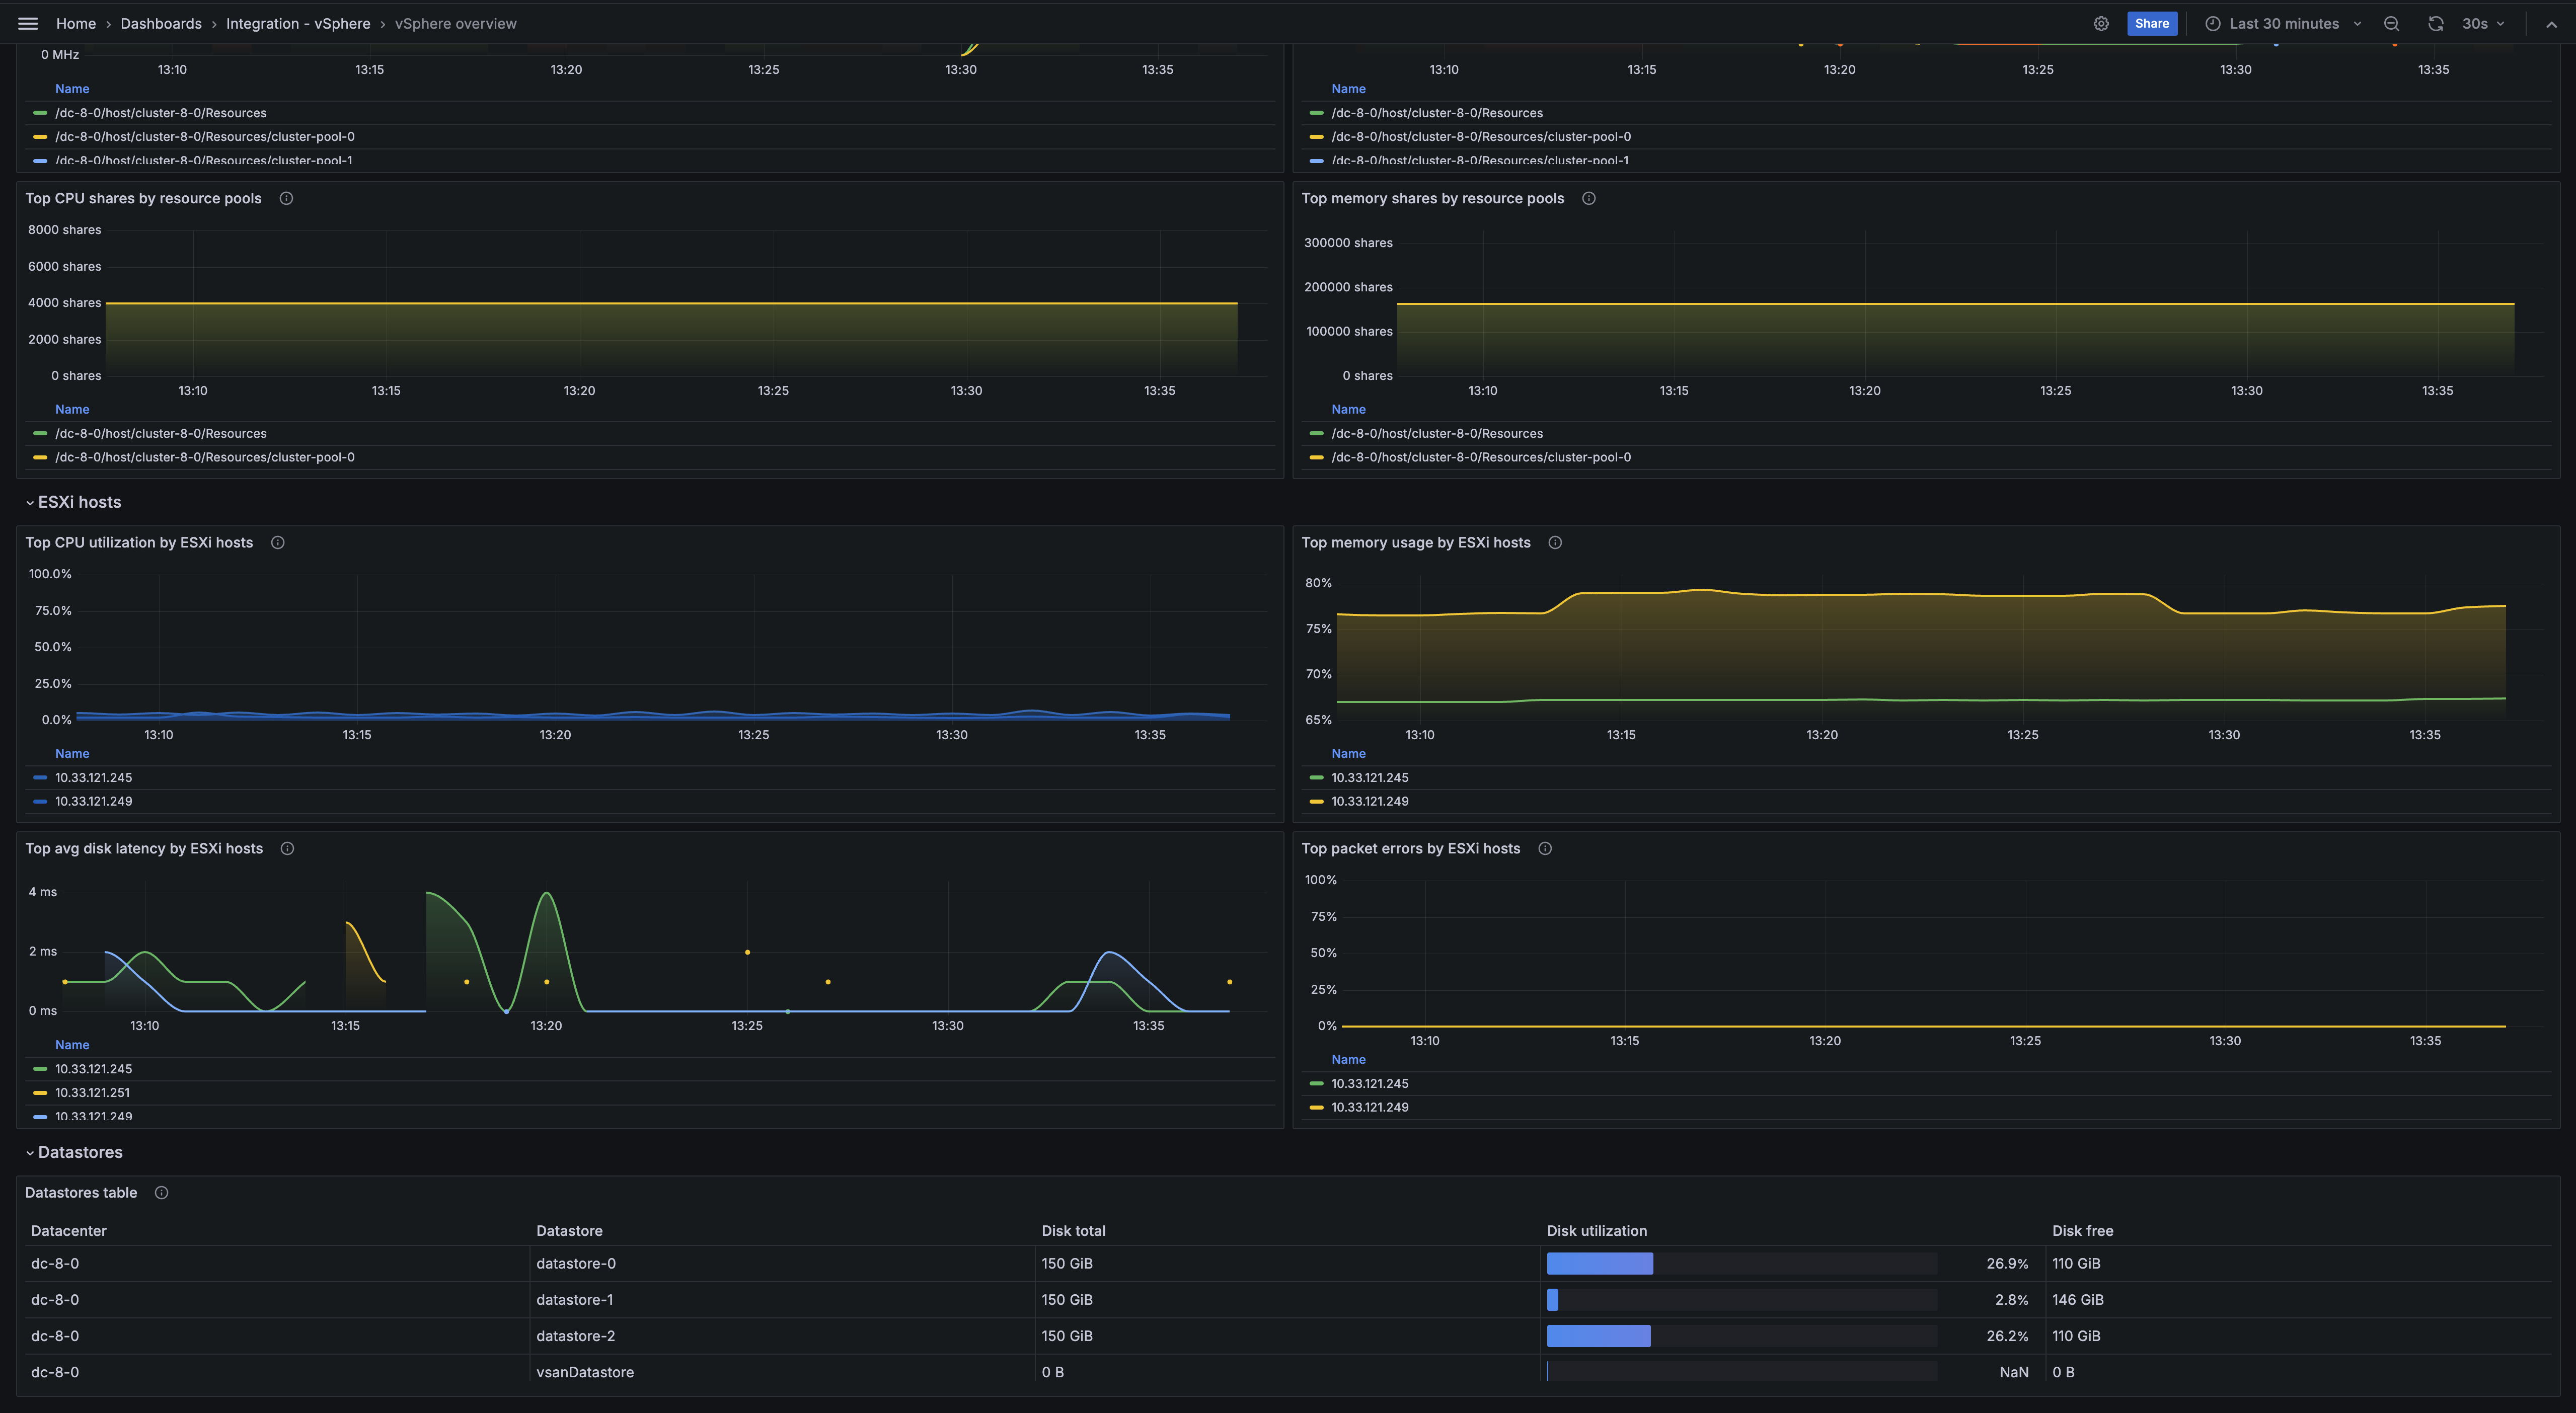The image size is (2576, 1413).
Task: Open the main navigation hamburger menu
Action: pyautogui.click(x=28, y=23)
